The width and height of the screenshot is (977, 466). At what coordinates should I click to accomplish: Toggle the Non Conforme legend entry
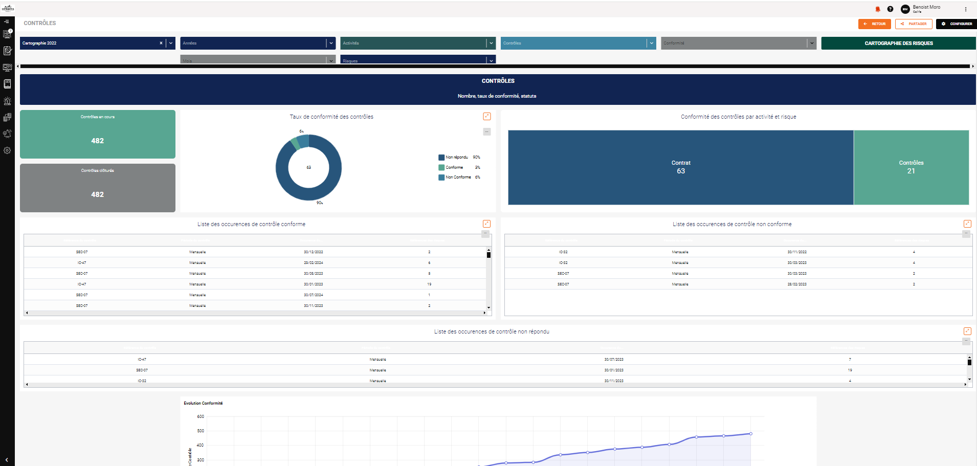(459, 177)
